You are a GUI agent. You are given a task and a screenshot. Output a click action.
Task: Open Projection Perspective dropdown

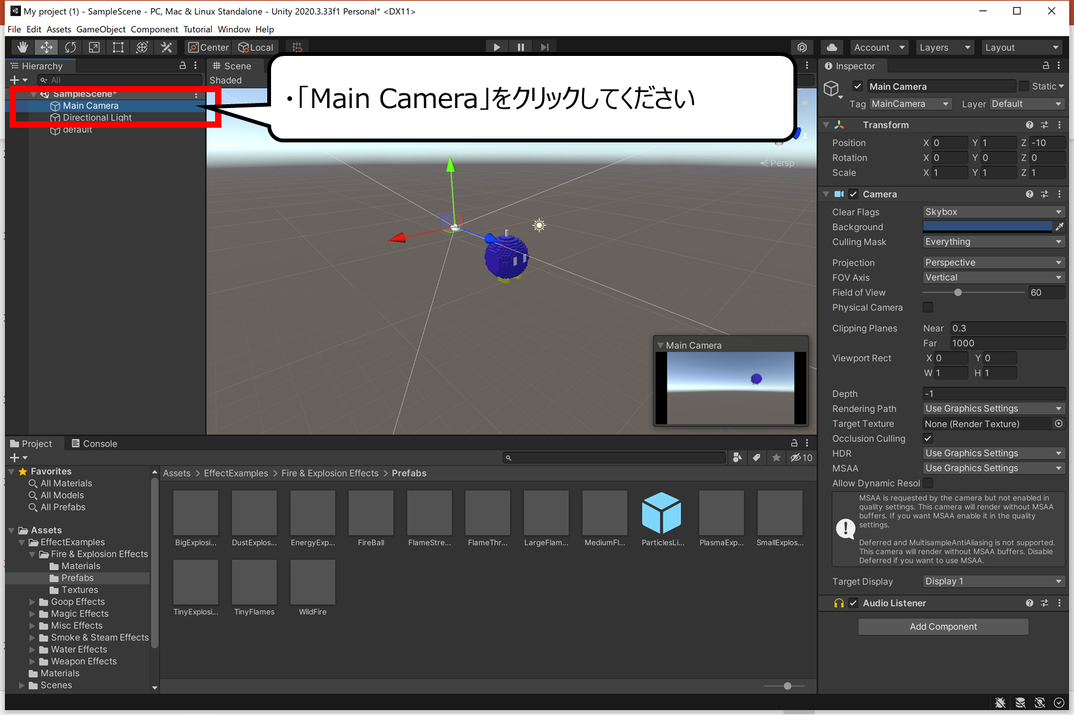click(x=994, y=262)
